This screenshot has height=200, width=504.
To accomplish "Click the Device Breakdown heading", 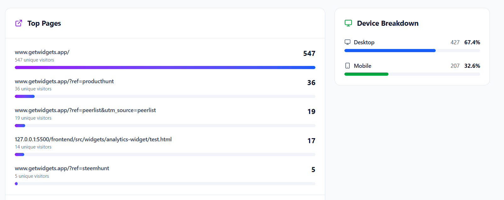I will click(388, 23).
